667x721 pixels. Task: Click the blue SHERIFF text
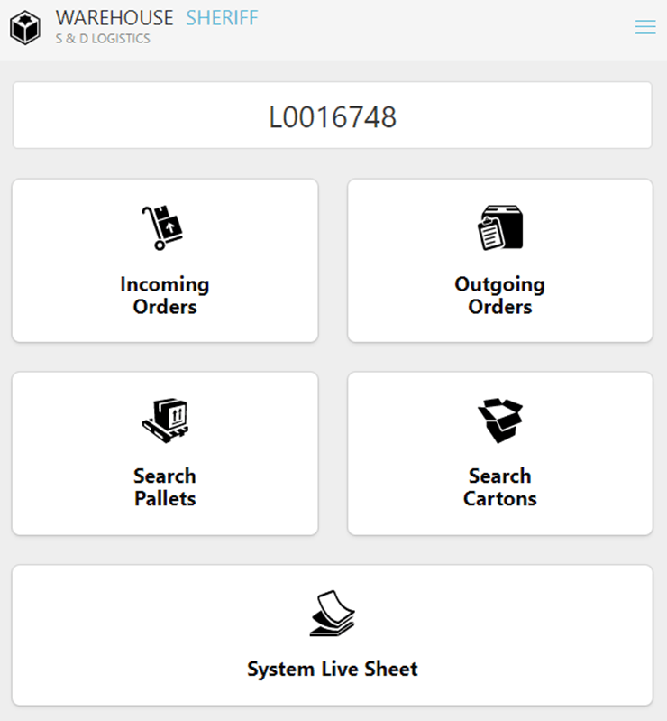(x=222, y=18)
